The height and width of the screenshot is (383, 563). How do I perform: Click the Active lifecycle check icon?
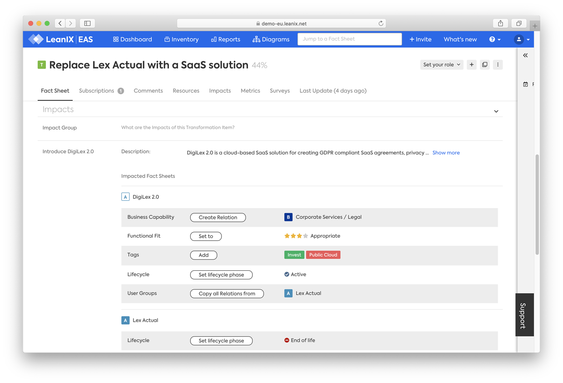pyautogui.click(x=286, y=274)
